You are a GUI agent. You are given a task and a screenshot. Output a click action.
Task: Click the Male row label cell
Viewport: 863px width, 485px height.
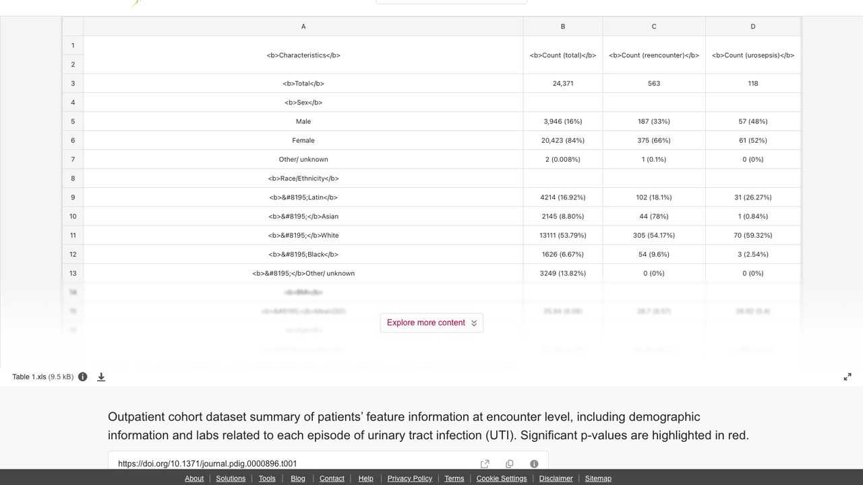pyautogui.click(x=303, y=121)
